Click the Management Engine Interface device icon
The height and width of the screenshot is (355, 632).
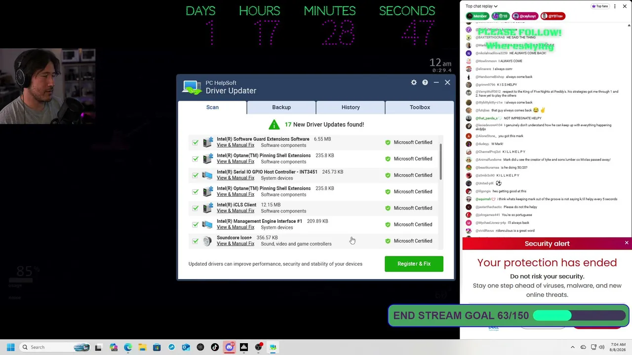[207, 224]
